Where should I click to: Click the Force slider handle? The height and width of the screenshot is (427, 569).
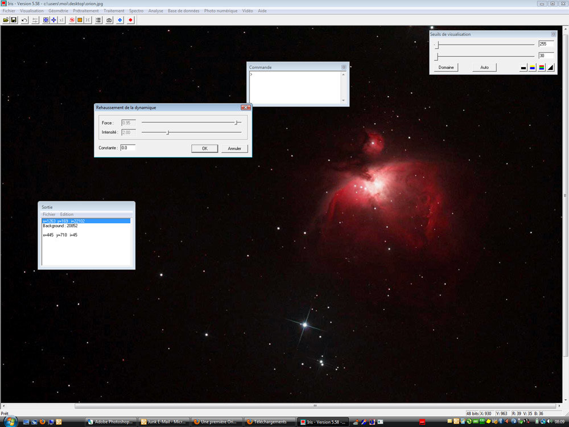tap(236, 123)
